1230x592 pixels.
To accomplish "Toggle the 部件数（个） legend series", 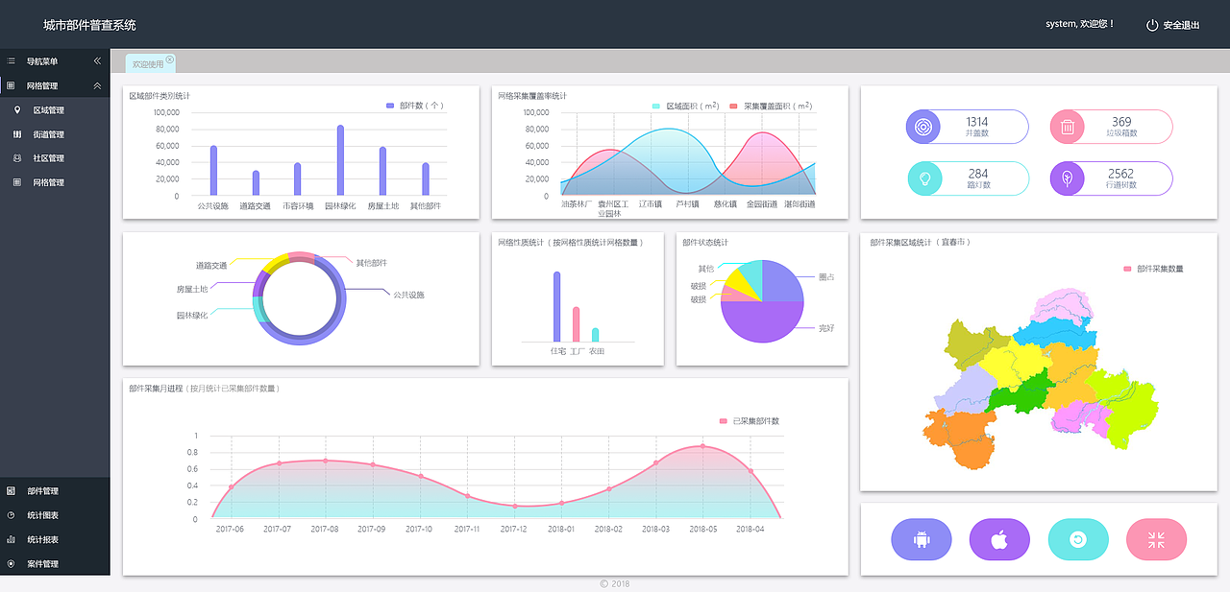I will click(x=414, y=106).
